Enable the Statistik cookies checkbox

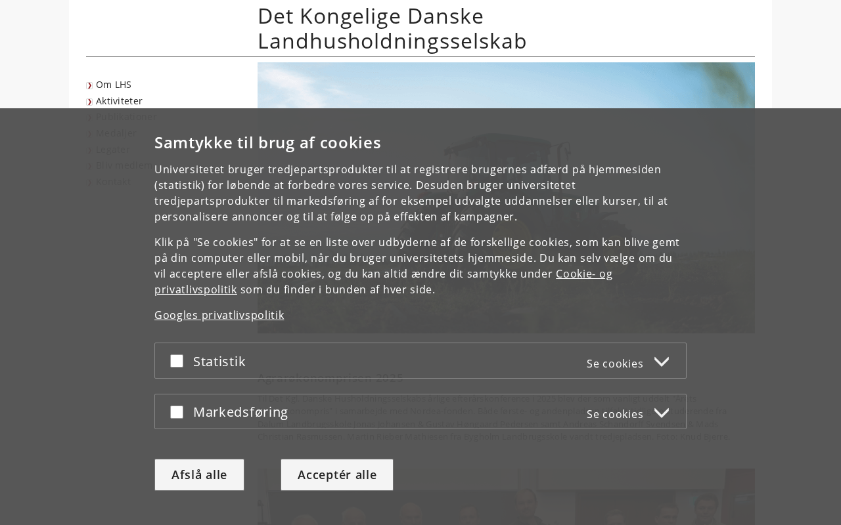coord(177,361)
